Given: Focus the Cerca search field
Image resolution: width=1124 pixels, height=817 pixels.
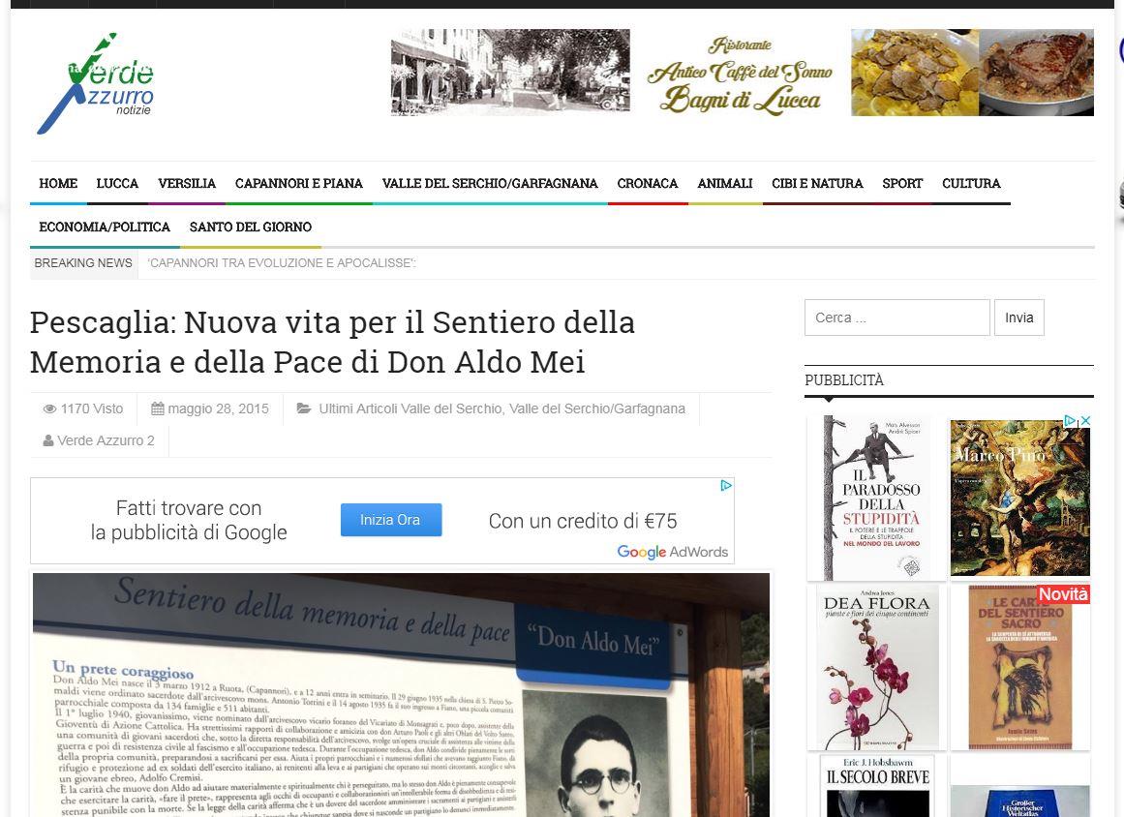Looking at the screenshot, I should [896, 318].
